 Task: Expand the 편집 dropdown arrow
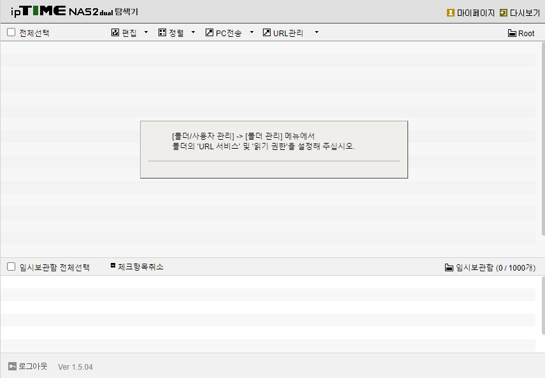[146, 32]
